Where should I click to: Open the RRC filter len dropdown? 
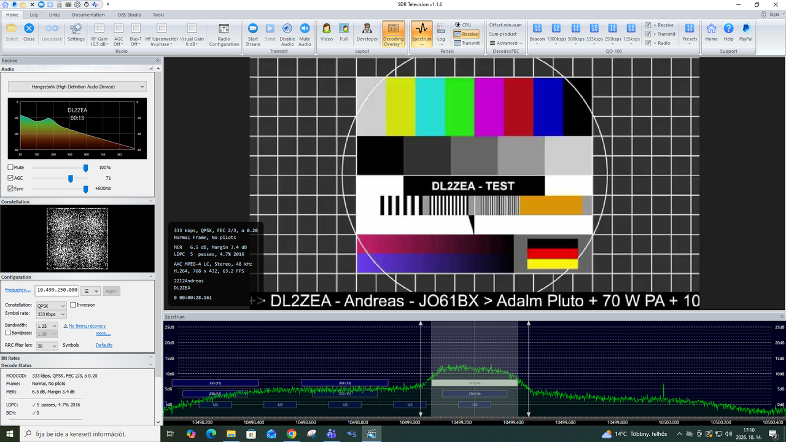pos(47,346)
